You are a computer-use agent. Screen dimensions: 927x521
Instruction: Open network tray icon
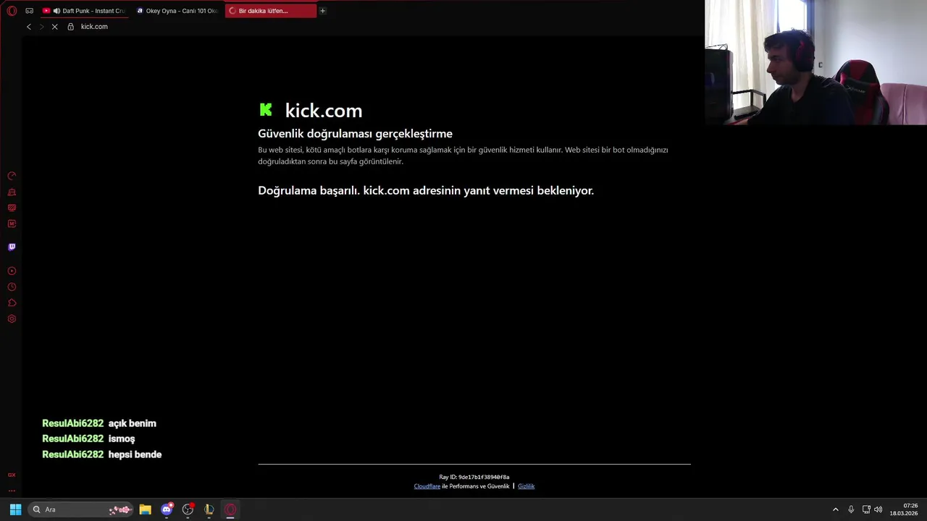pyautogui.click(x=866, y=509)
